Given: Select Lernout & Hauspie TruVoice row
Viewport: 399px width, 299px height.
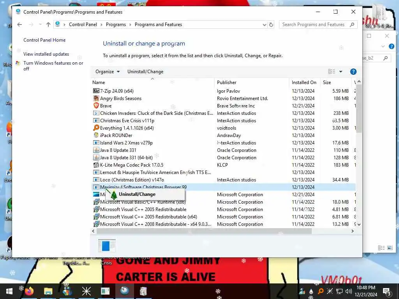Looking at the screenshot, I should click(x=223, y=172).
